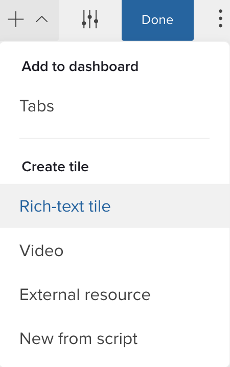The width and height of the screenshot is (230, 367).
Task: Open dashboard settings via the sliders icon
Action: (90, 19)
